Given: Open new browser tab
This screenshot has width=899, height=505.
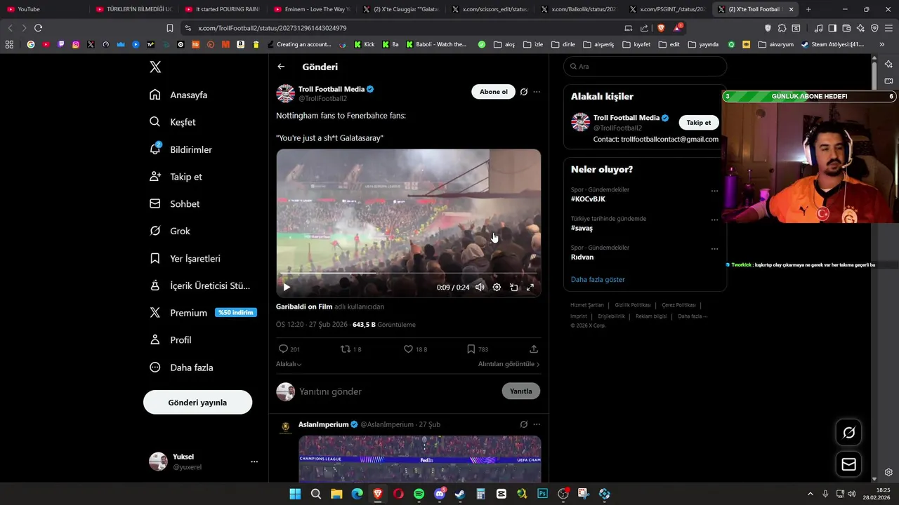Looking at the screenshot, I should click(808, 9).
